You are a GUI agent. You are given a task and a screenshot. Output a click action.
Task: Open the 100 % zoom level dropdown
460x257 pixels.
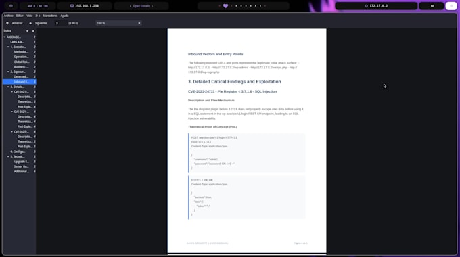[x=118, y=23]
